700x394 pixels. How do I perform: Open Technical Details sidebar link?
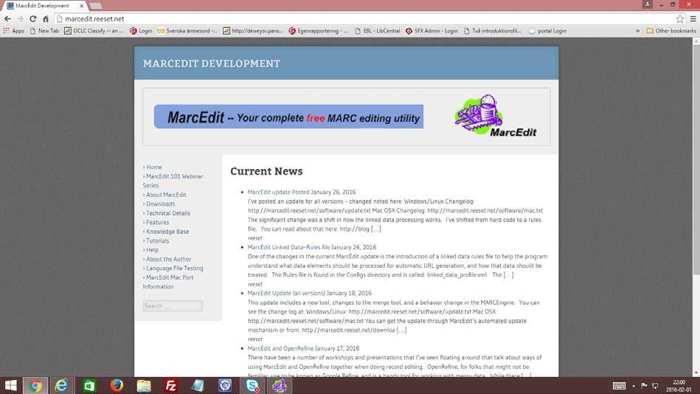tap(168, 213)
